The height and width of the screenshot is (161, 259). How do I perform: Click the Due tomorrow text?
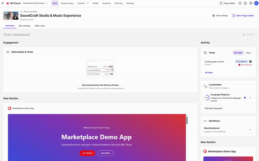[246, 65]
